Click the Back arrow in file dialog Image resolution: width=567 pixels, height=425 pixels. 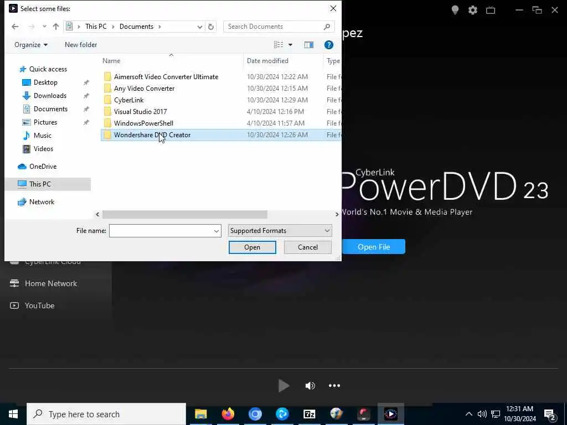click(15, 27)
